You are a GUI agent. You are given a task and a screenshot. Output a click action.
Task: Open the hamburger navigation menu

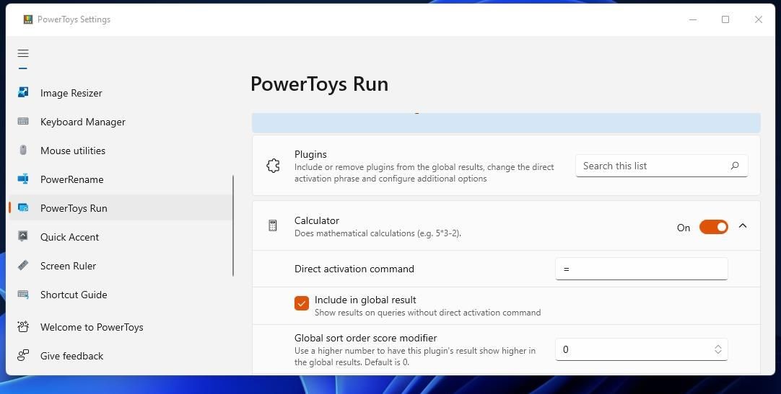click(x=23, y=53)
